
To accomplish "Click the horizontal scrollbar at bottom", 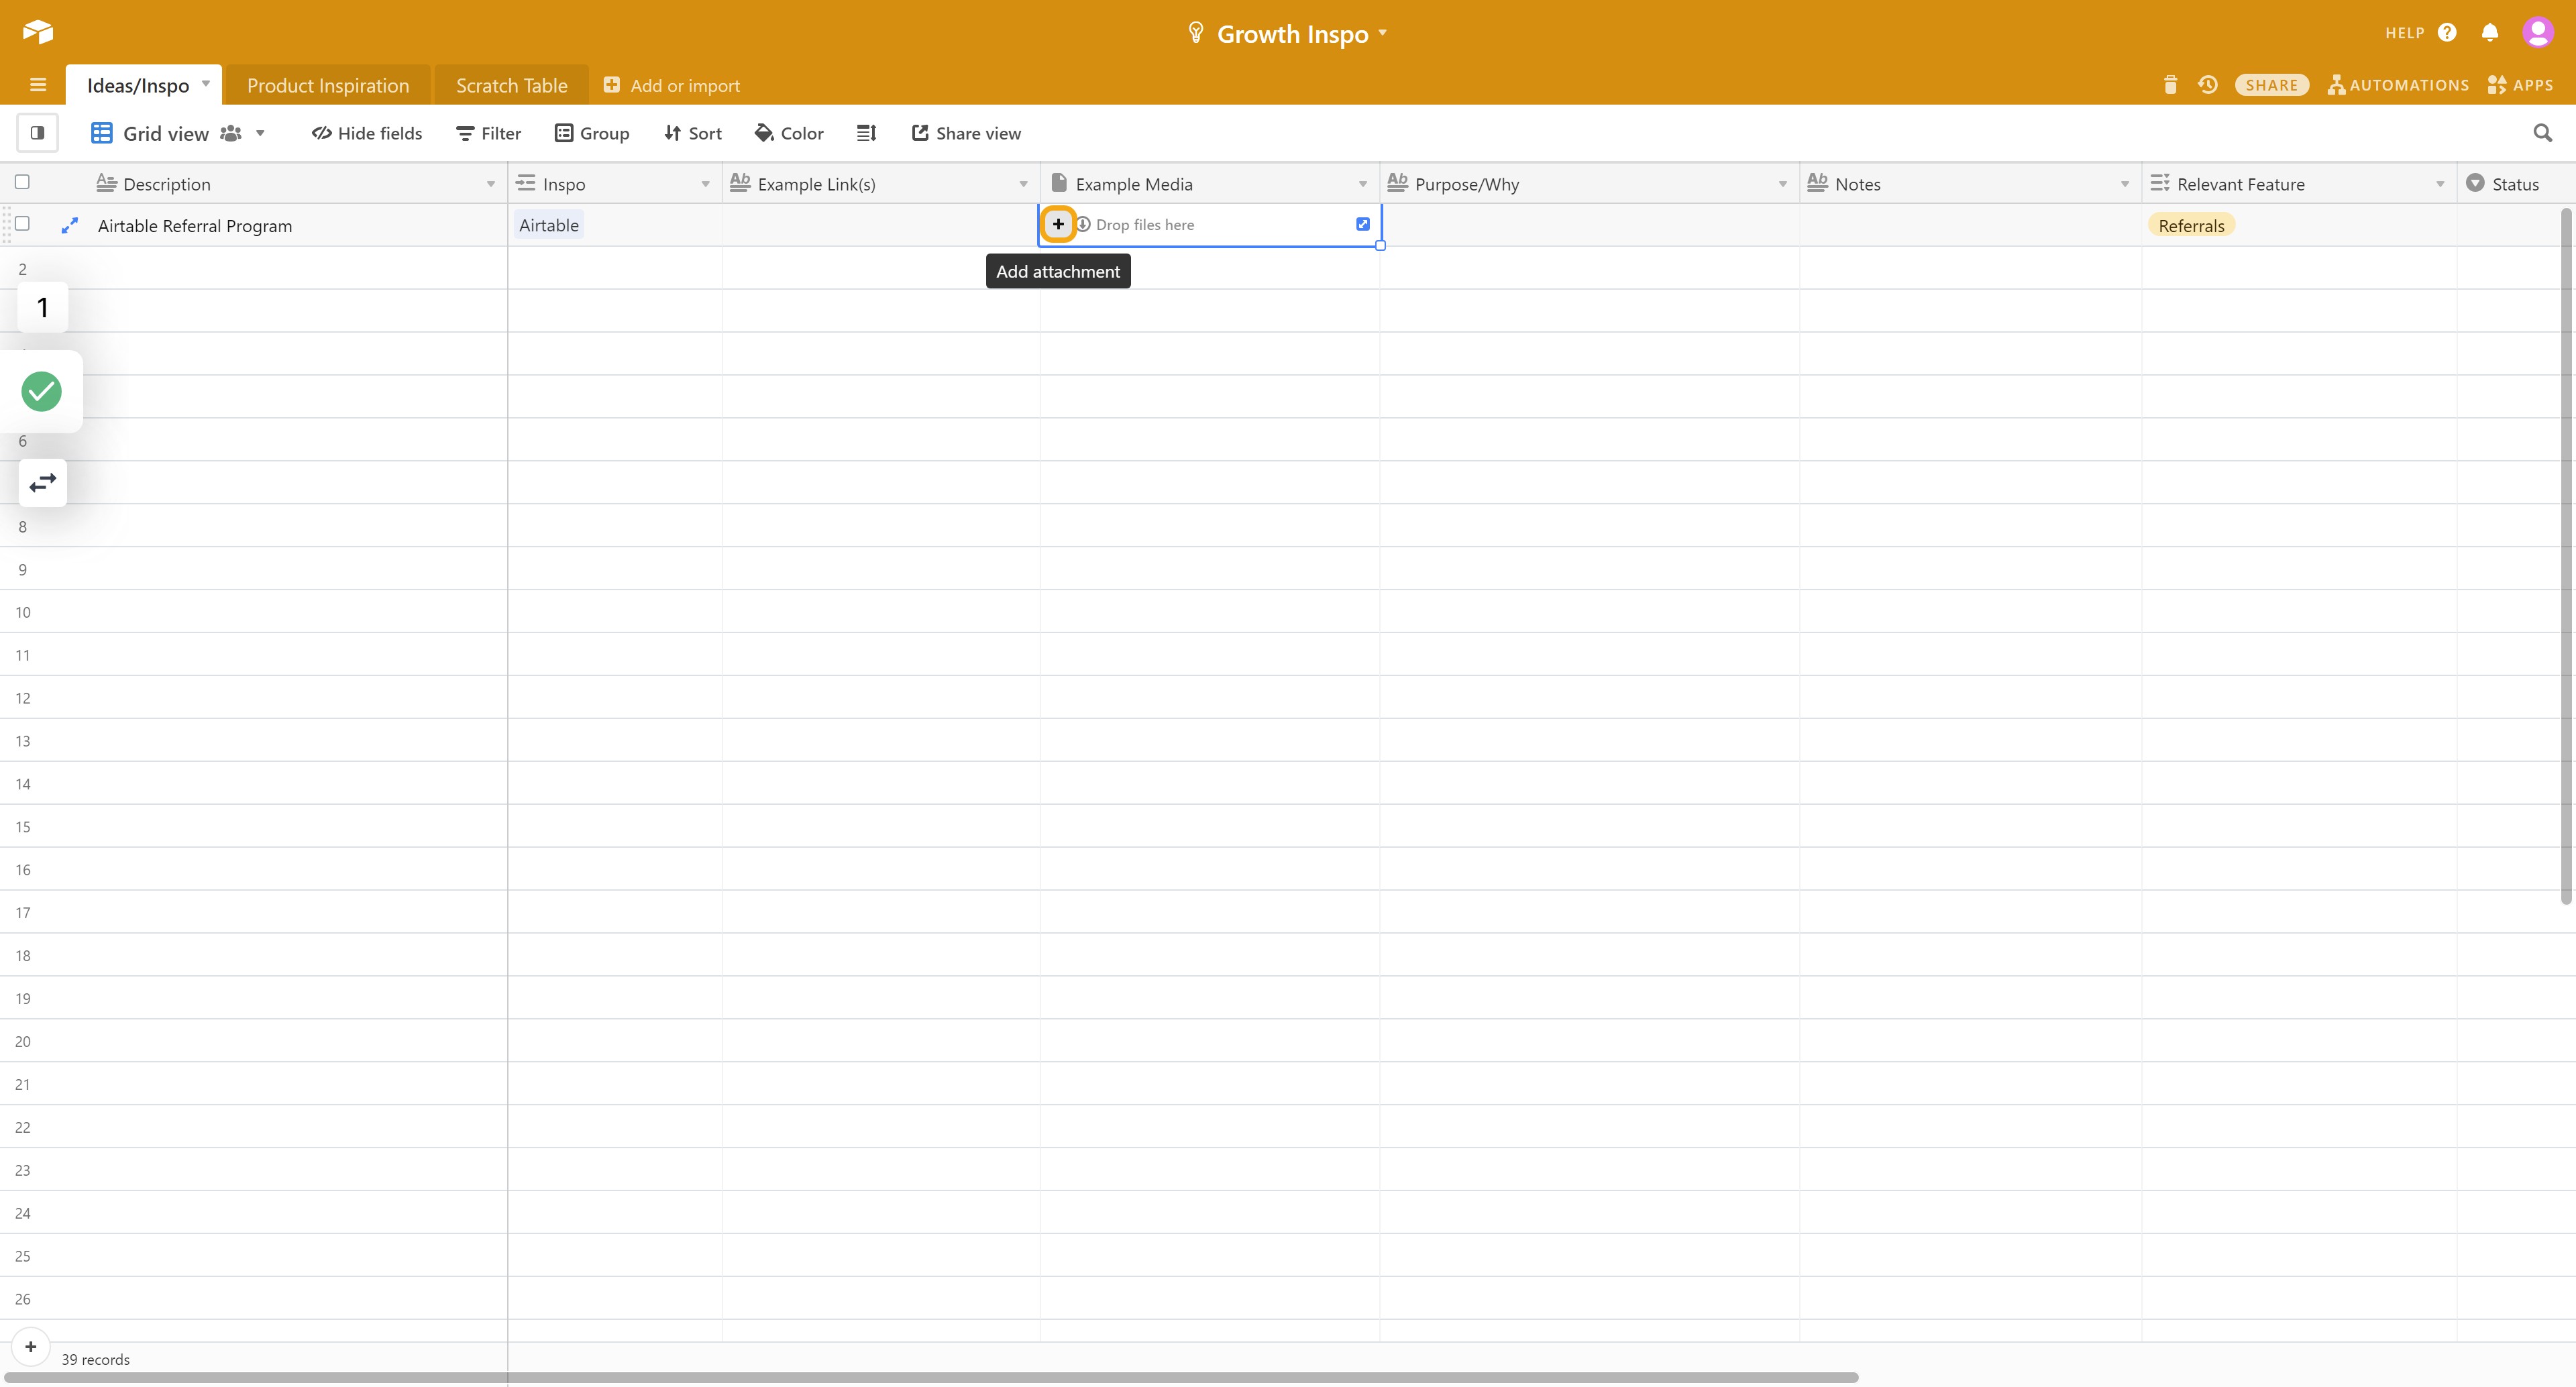I will pyautogui.click(x=930, y=1377).
